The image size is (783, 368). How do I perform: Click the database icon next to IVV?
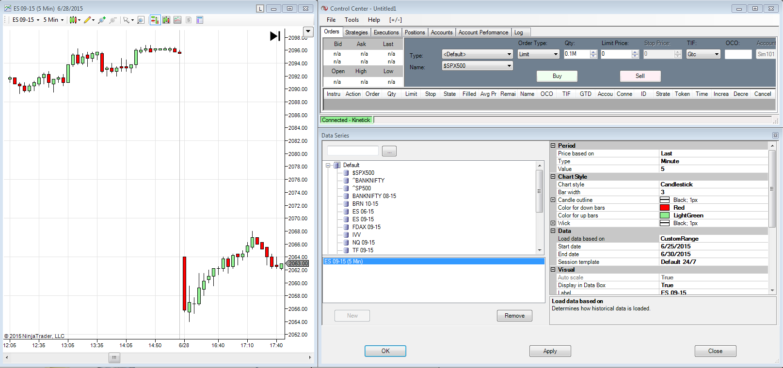(347, 235)
